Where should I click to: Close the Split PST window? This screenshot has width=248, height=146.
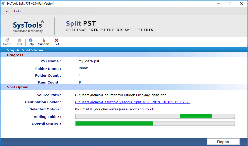point(241,4)
